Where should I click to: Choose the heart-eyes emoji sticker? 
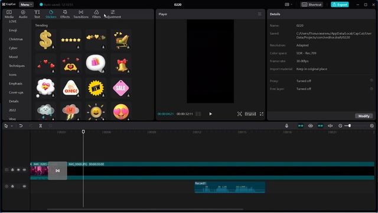click(121, 111)
